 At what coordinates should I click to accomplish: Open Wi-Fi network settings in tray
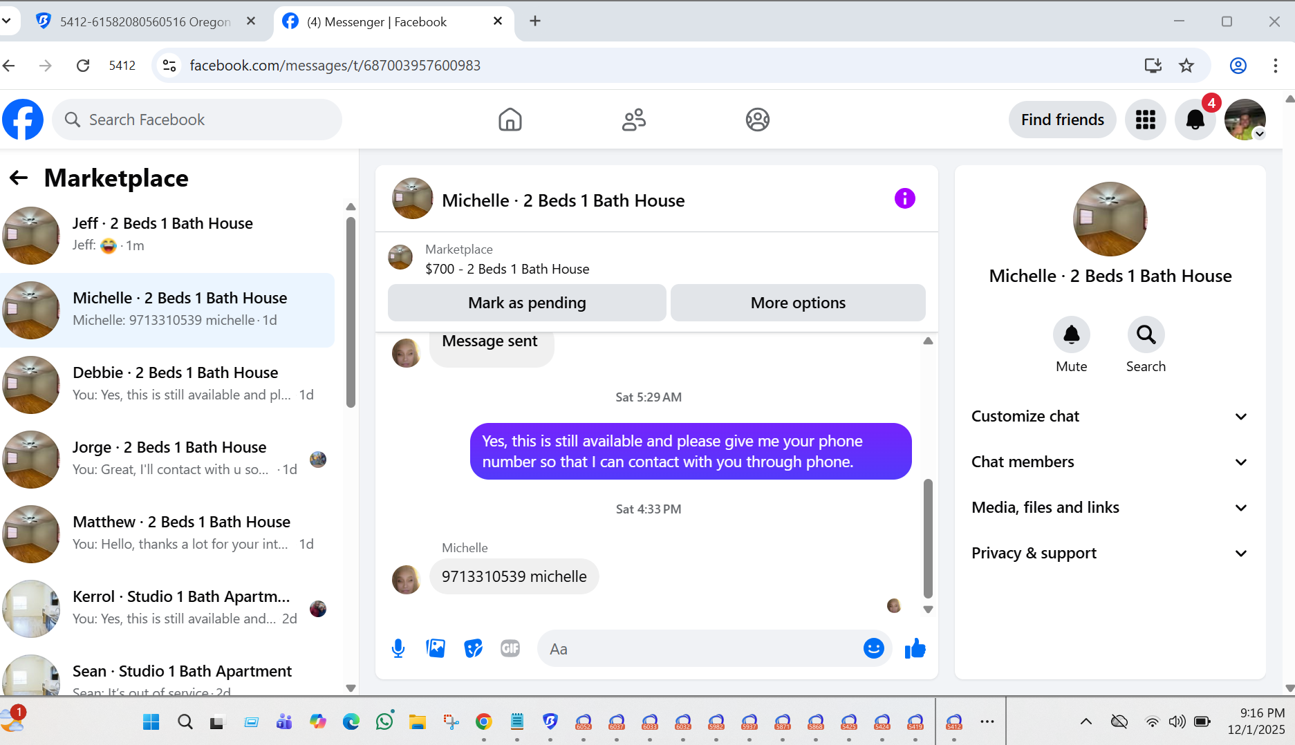click(x=1152, y=722)
